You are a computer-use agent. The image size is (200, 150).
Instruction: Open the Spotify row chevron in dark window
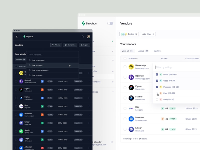89,131
